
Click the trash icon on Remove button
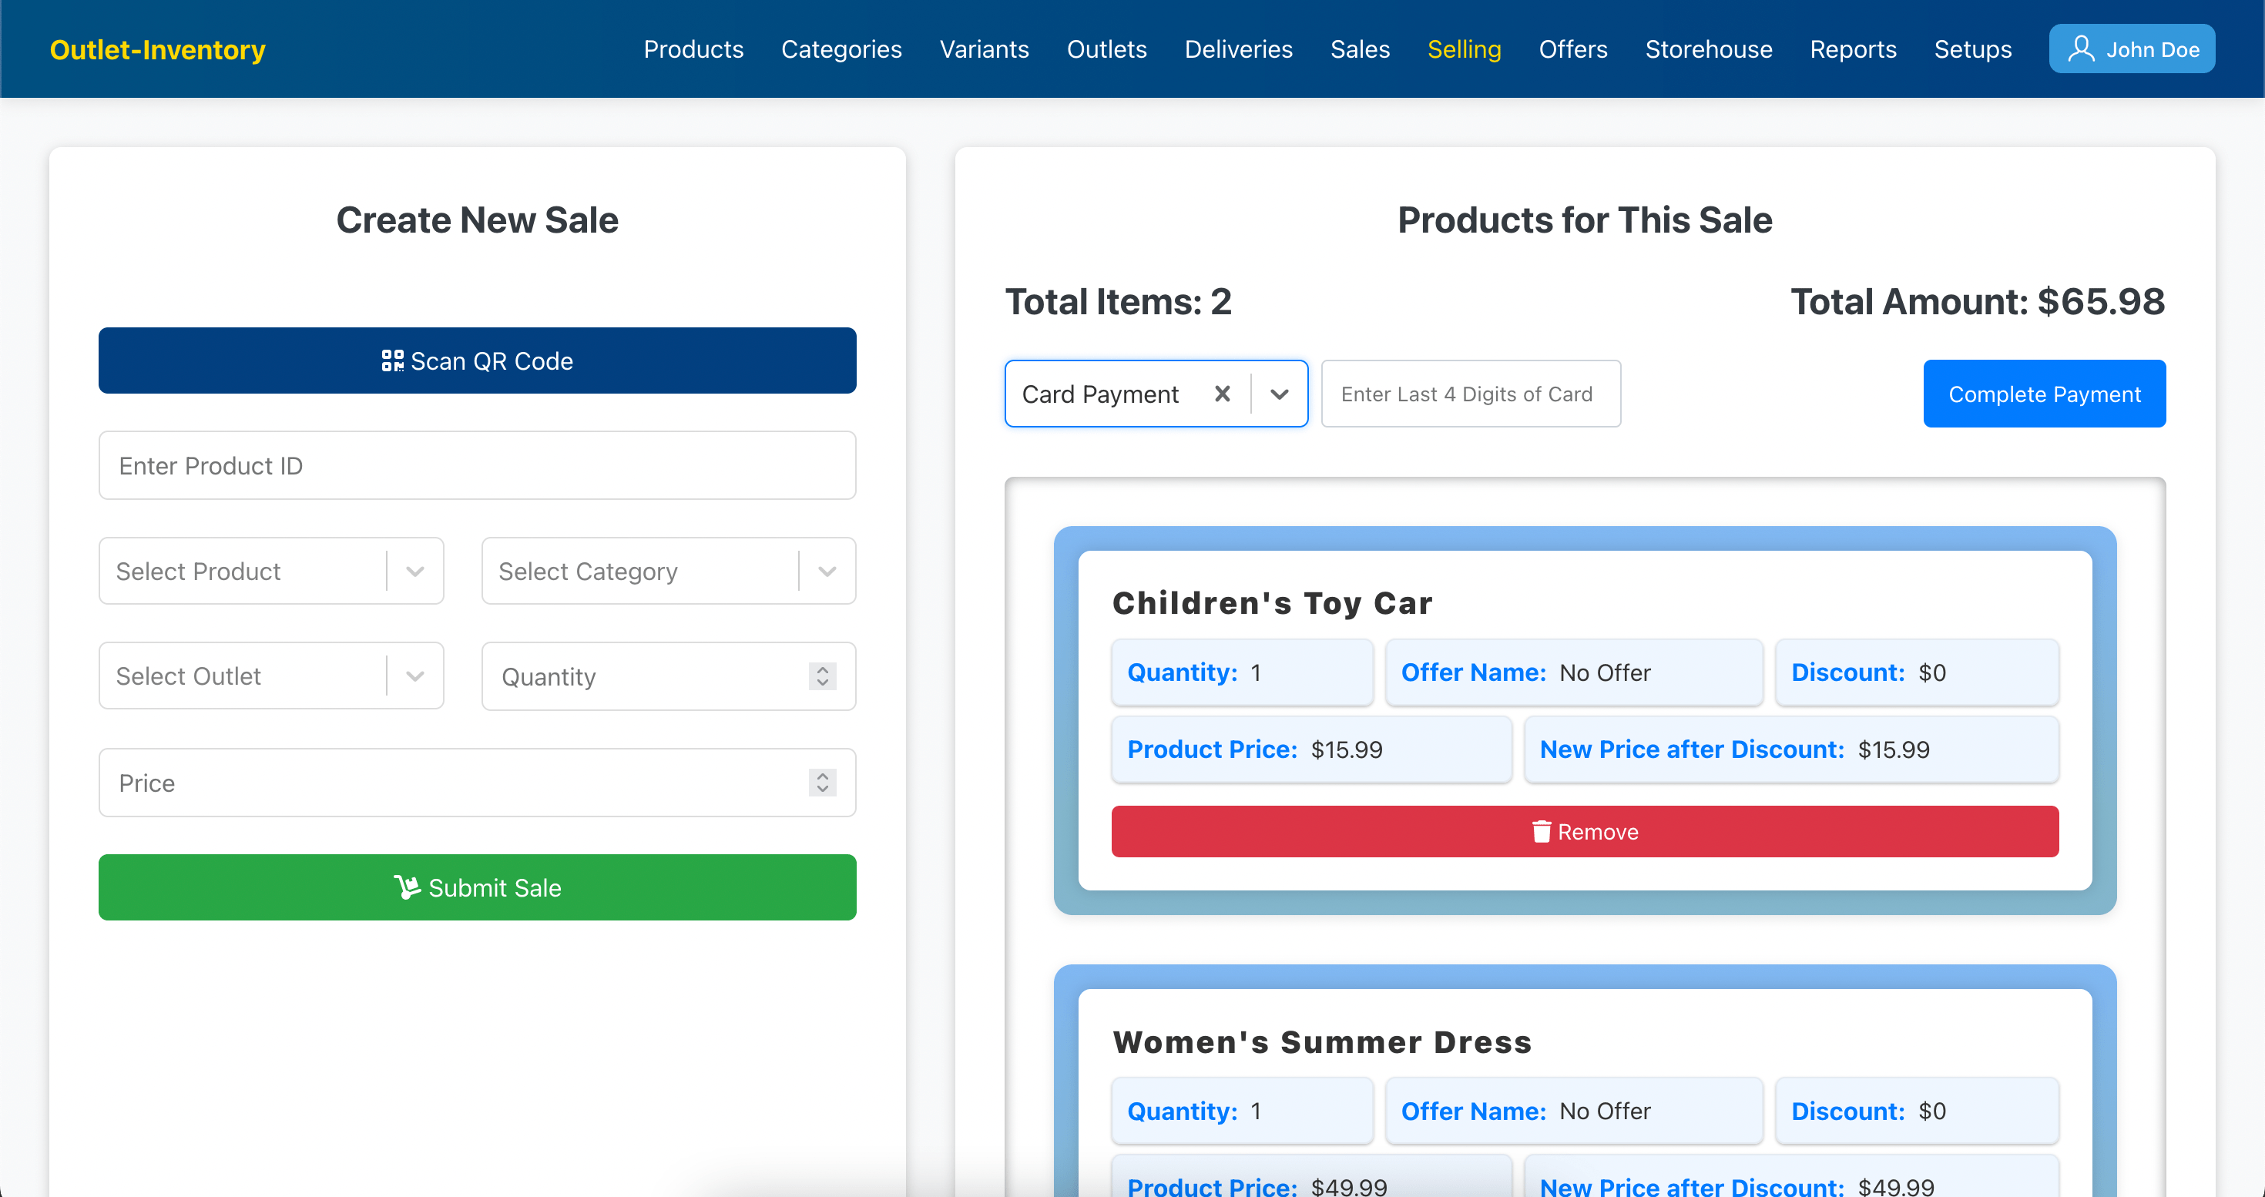1541,831
